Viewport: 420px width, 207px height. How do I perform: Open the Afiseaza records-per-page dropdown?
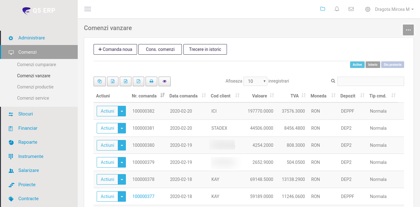point(255,81)
